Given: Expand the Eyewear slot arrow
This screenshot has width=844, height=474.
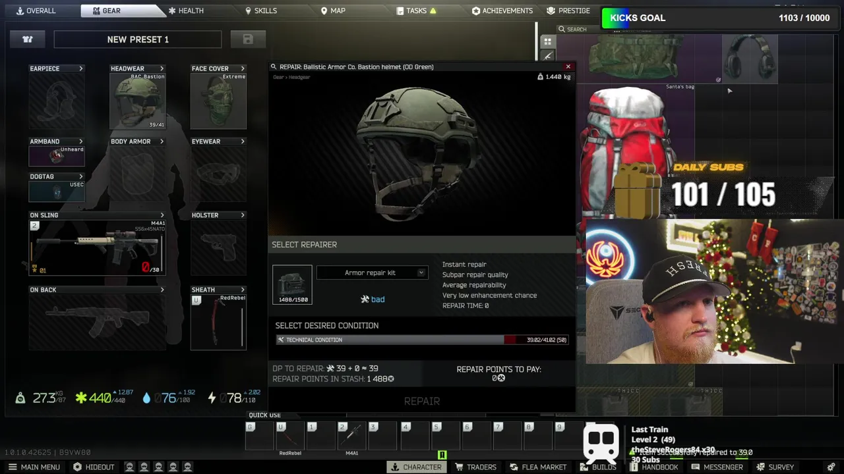Looking at the screenshot, I should (243, 142).
